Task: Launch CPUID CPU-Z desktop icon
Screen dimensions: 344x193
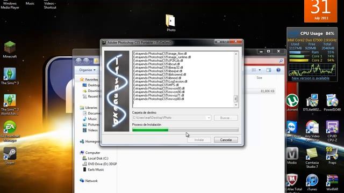Action: 332,131
